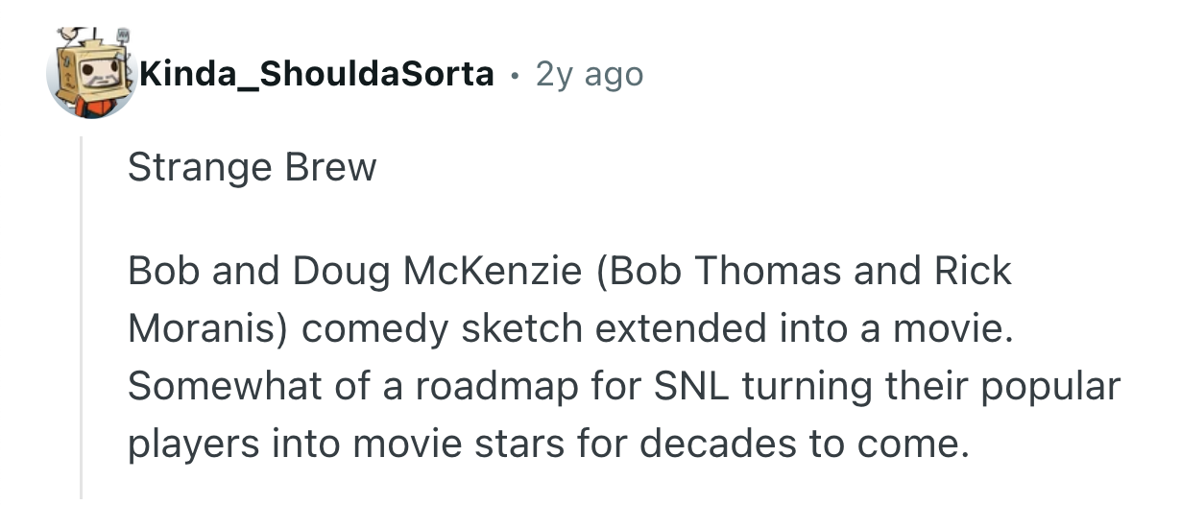Image resolution: width=1181 pixels, height=505 pixels.
Task: Collapse the comment using the thread line
Action: click(x=83, y=317)
